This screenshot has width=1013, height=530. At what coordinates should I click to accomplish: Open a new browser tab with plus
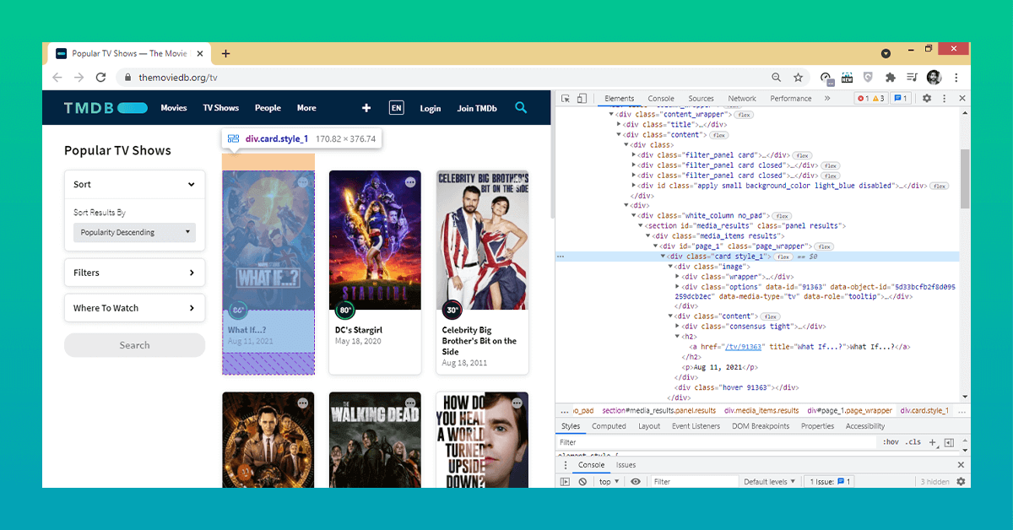pyautogui.click(x=225, y=53)
